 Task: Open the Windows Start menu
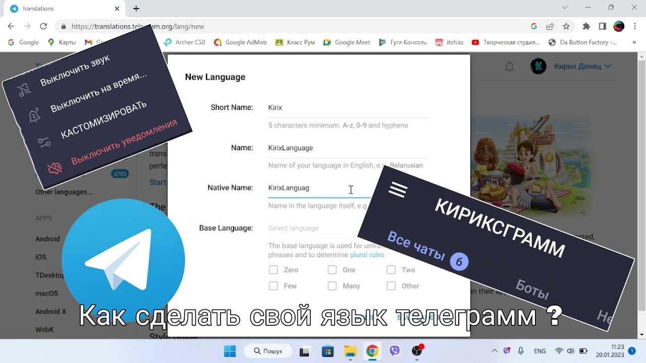pos(230,351)
